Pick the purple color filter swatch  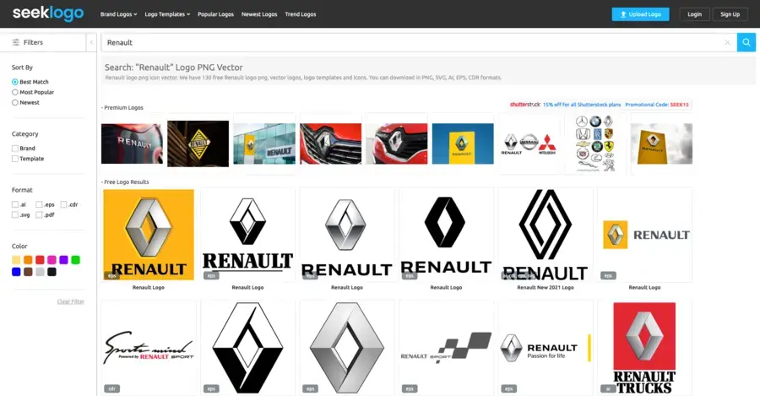[63, 260]
